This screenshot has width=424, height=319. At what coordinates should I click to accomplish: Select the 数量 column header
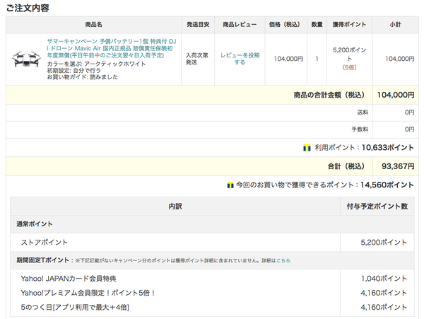click(317, 25)
